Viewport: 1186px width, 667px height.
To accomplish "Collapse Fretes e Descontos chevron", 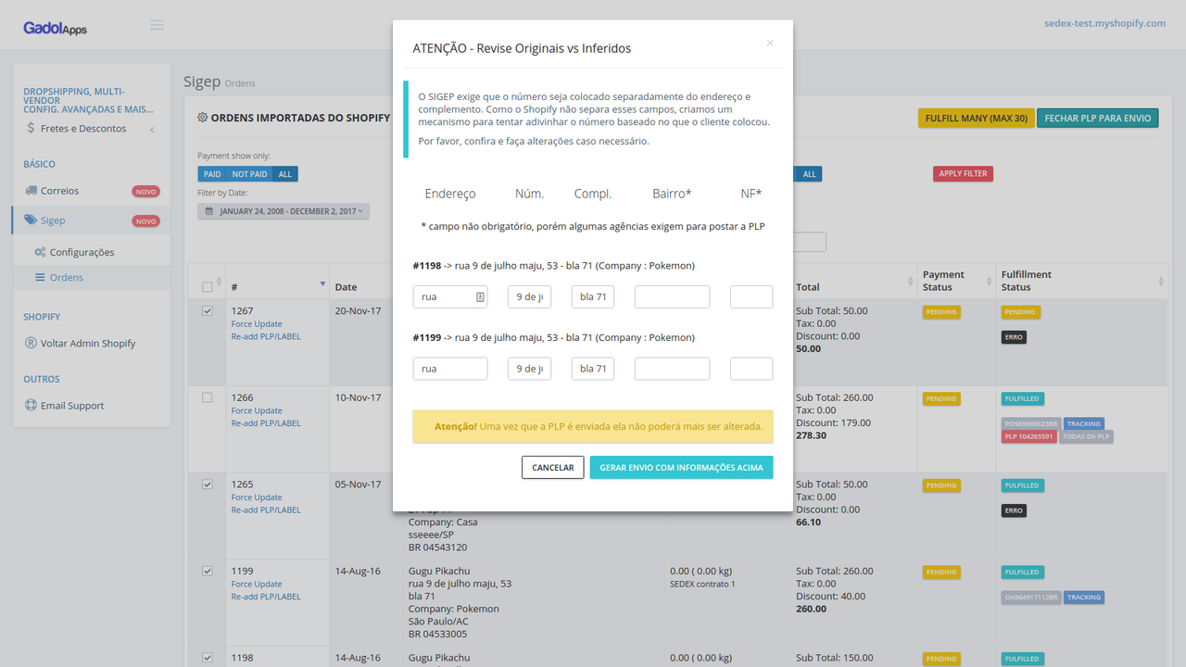I will coord(152,130).
